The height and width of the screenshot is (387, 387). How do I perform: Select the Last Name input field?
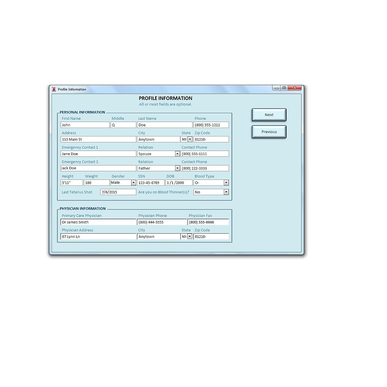pyautogui.click(x=165, y=125)
